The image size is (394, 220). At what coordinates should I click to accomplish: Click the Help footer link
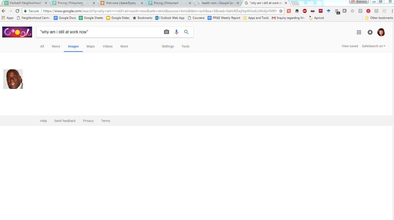pyautogui.click(x=44, y=121)
